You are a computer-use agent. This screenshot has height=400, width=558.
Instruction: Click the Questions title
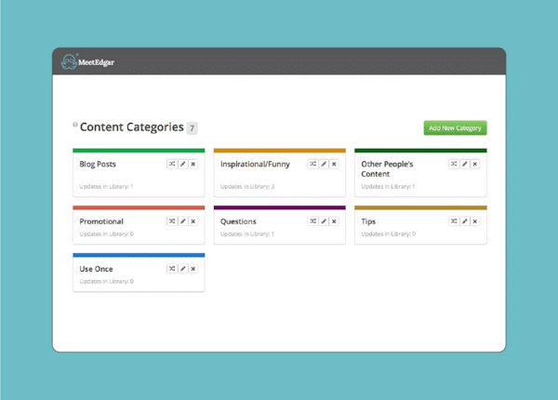(238, 221)
